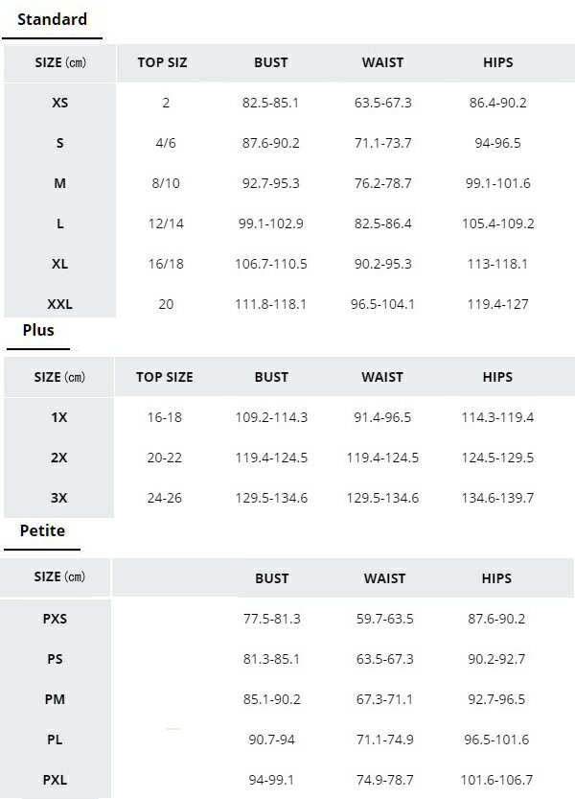Click the Standard section heading
This screenshot has height=799, width=575.
click(x=52, y=19)
